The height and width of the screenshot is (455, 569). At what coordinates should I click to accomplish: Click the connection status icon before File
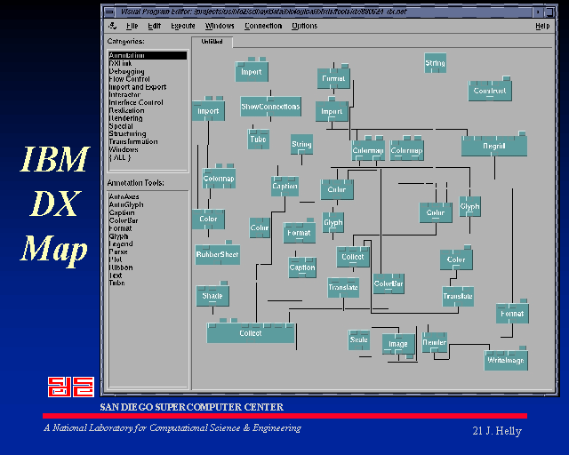pos(113,26)
